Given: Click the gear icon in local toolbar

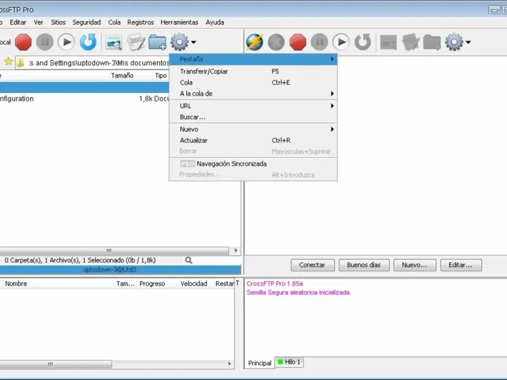Looking at the screenshot, I should point(179,42).
